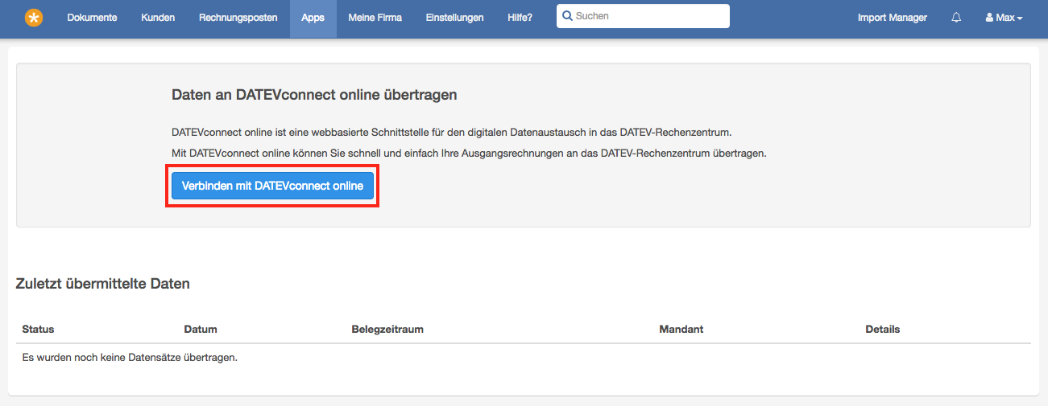
Task: Click the magnifier icon in search box
Action: pyautogui.click(x=568, y=16)
